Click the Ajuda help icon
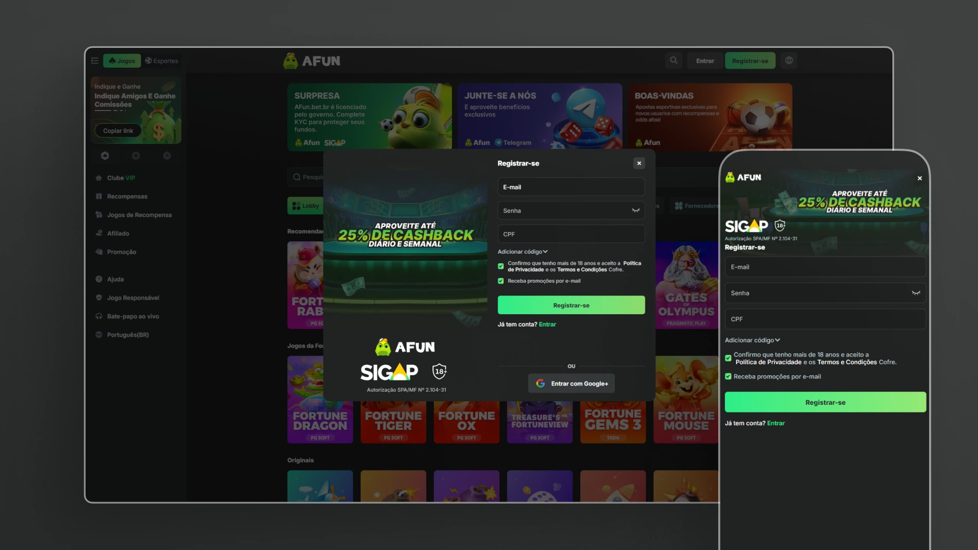Image resolution: width=978 pixels, height=550 pixels. (x=99, y=279)
